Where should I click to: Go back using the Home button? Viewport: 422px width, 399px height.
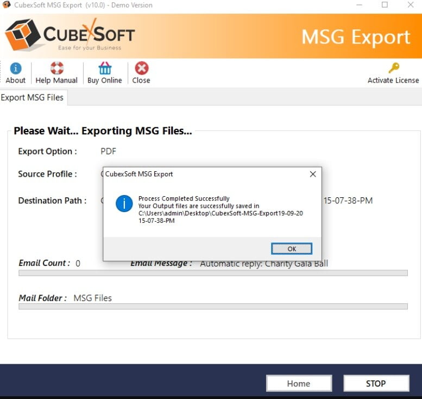point(299,383)
